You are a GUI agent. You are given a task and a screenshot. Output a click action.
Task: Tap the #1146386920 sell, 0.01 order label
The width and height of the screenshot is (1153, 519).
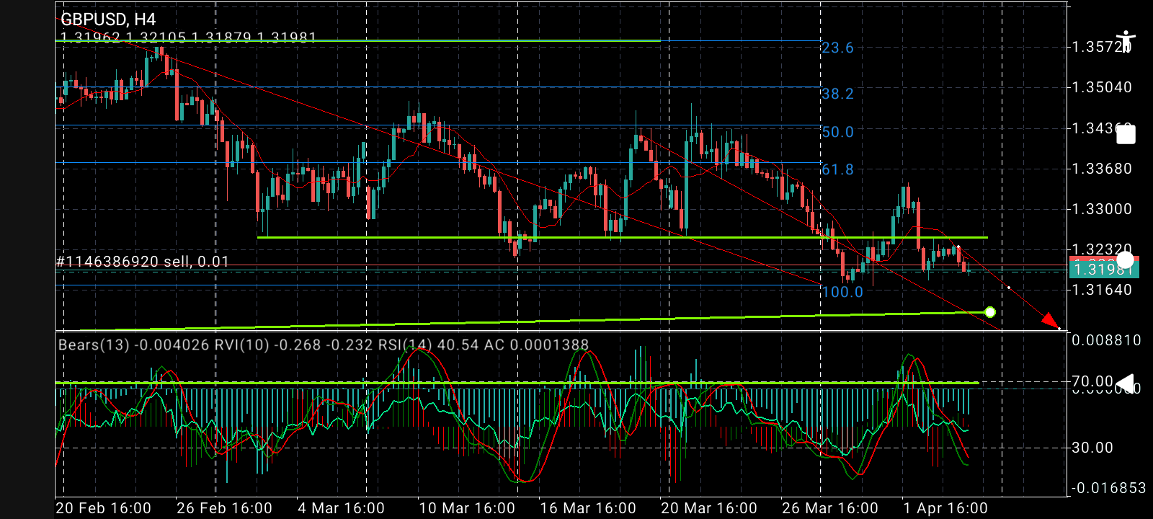pyautogui.click(x=143, y=262)
